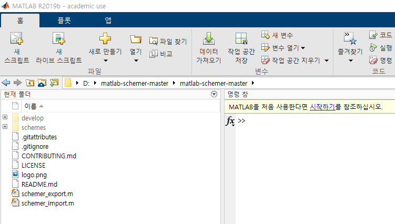This screenshot has height=224, width=395.
Task: Expand arrow after last matlab-schemer-master path segment
Action: 253,83
